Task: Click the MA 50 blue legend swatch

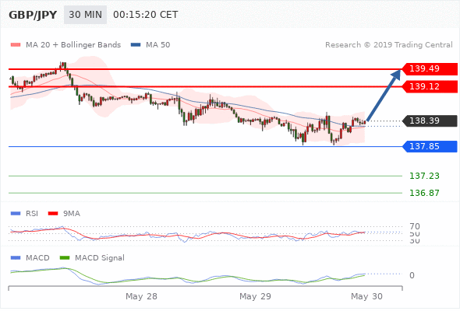Action: (136, 45)
